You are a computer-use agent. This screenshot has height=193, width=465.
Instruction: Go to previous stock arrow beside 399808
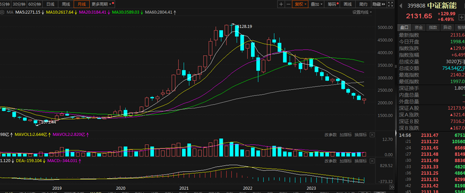[400, 5]
